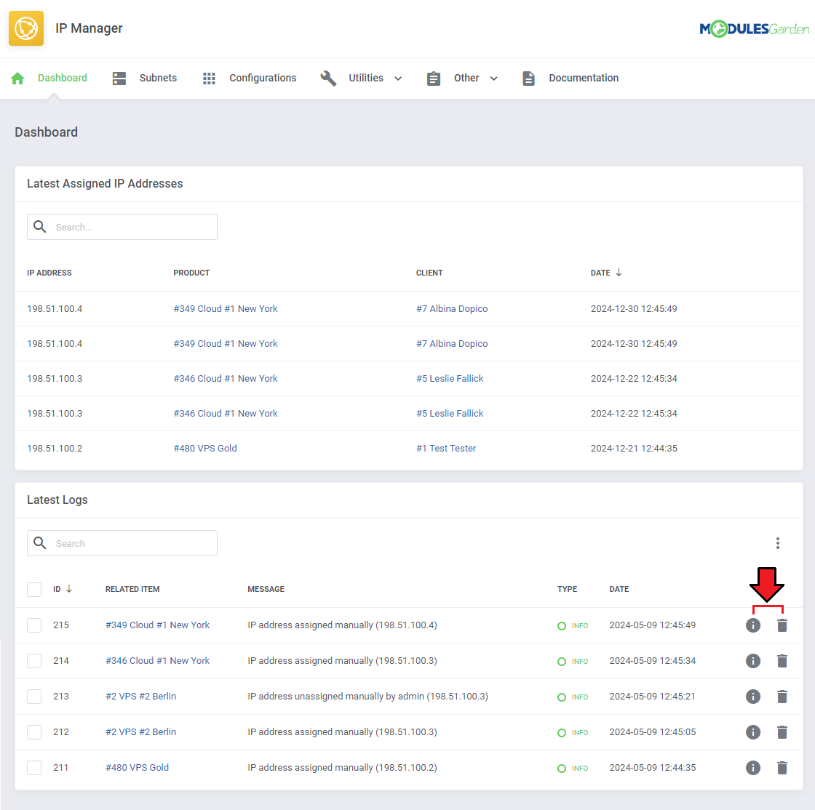
Task: Click the Dashboard home icon
Action: pos(17,79)
